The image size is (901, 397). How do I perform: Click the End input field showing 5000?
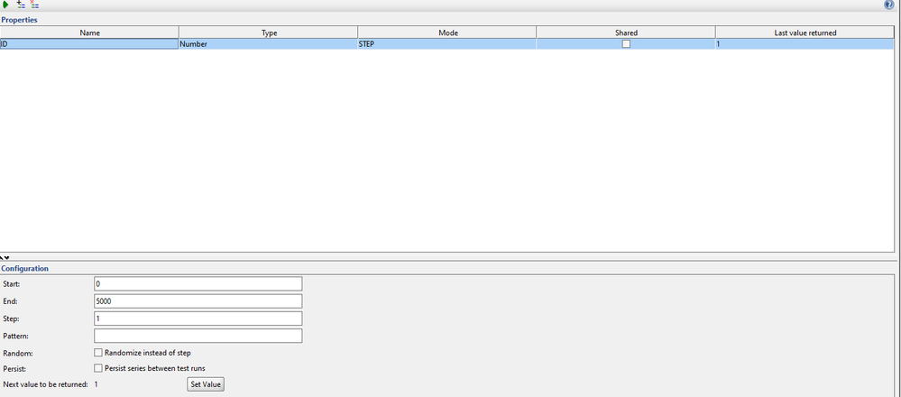[x=198, y=301]
